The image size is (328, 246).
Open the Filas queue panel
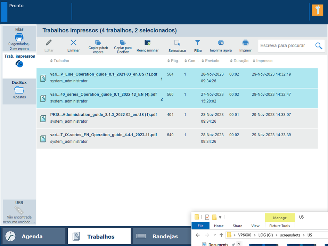19,38
